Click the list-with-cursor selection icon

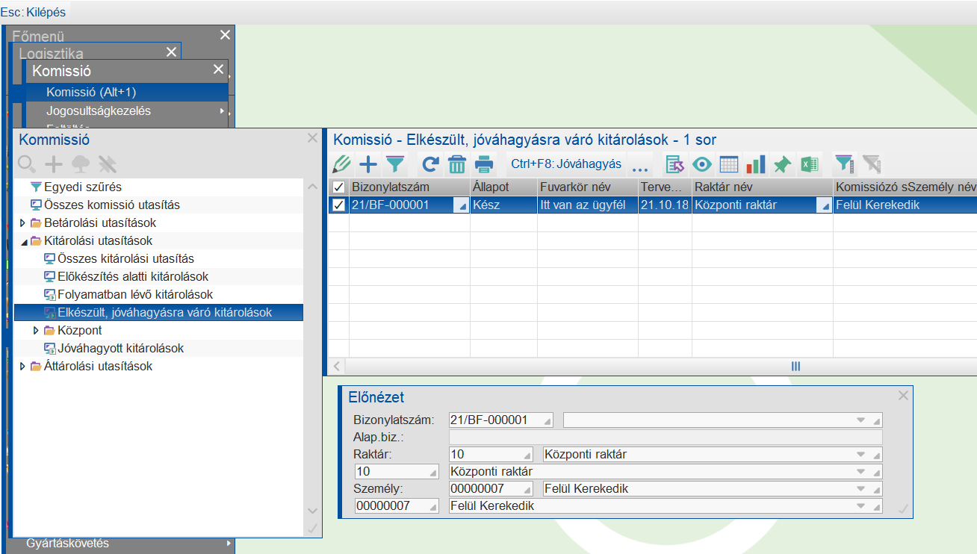pos(675,164)
